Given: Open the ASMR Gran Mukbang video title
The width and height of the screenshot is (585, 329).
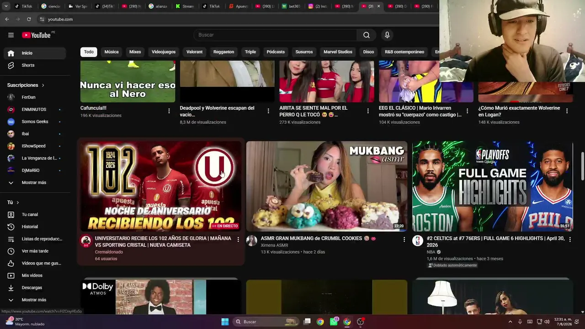Looking at the screenshot, I should 319,239.
